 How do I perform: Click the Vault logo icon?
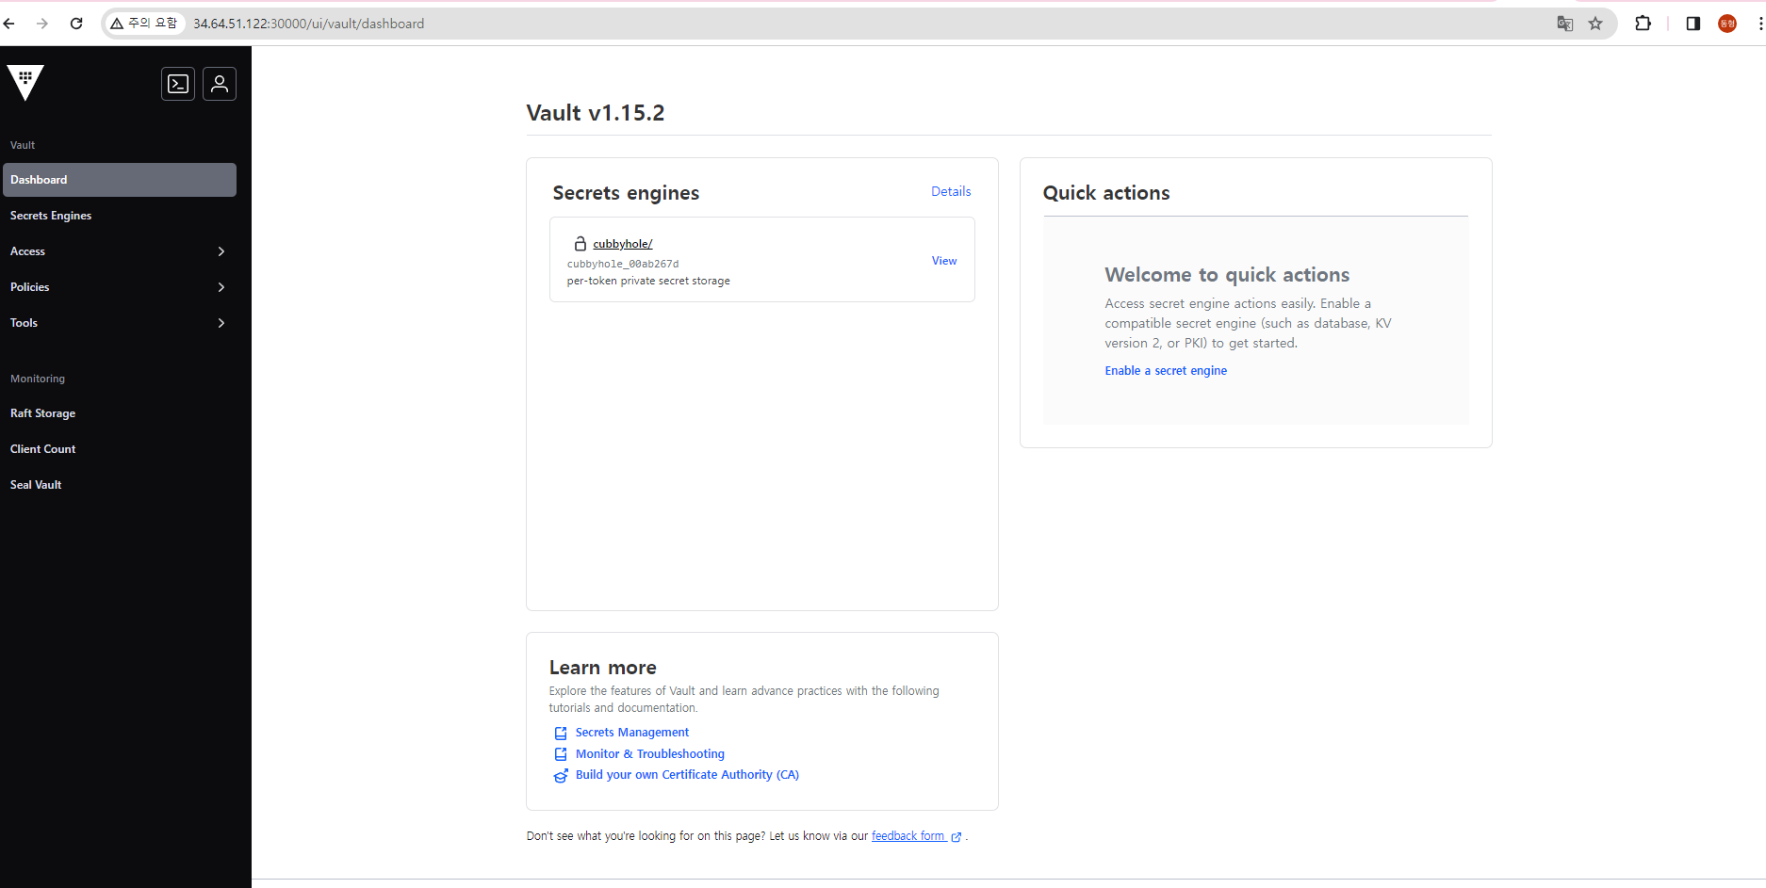tap(25, 83)
